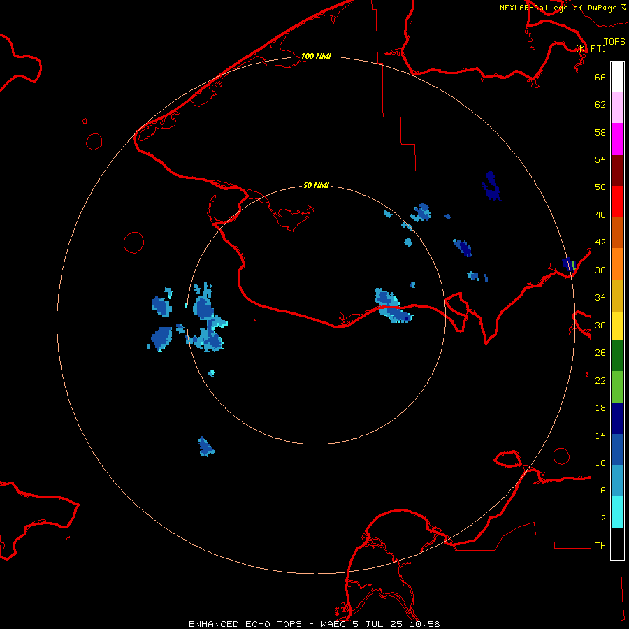629x629 pixels.
Task: Click the 2 scale label
Action: (603, 519)
